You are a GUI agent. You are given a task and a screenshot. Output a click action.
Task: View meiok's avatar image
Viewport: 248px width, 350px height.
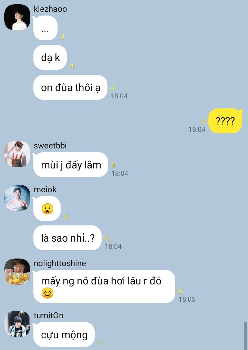(x=17, y=197)
